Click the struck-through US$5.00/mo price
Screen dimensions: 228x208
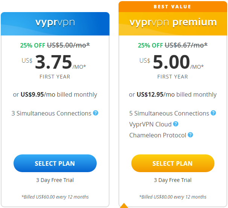pos(68,45)
